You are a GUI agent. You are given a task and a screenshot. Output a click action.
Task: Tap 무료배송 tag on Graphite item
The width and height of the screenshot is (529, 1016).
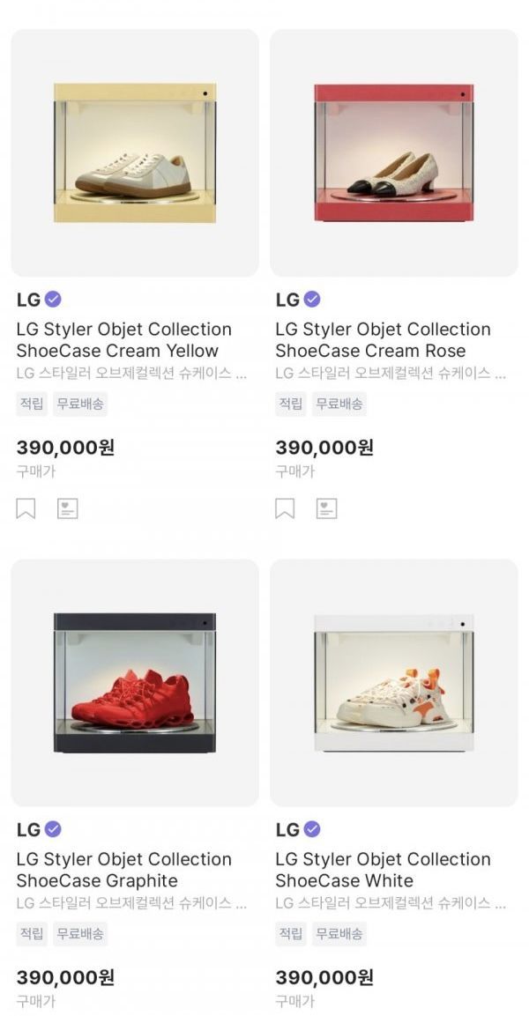(81, 934)
